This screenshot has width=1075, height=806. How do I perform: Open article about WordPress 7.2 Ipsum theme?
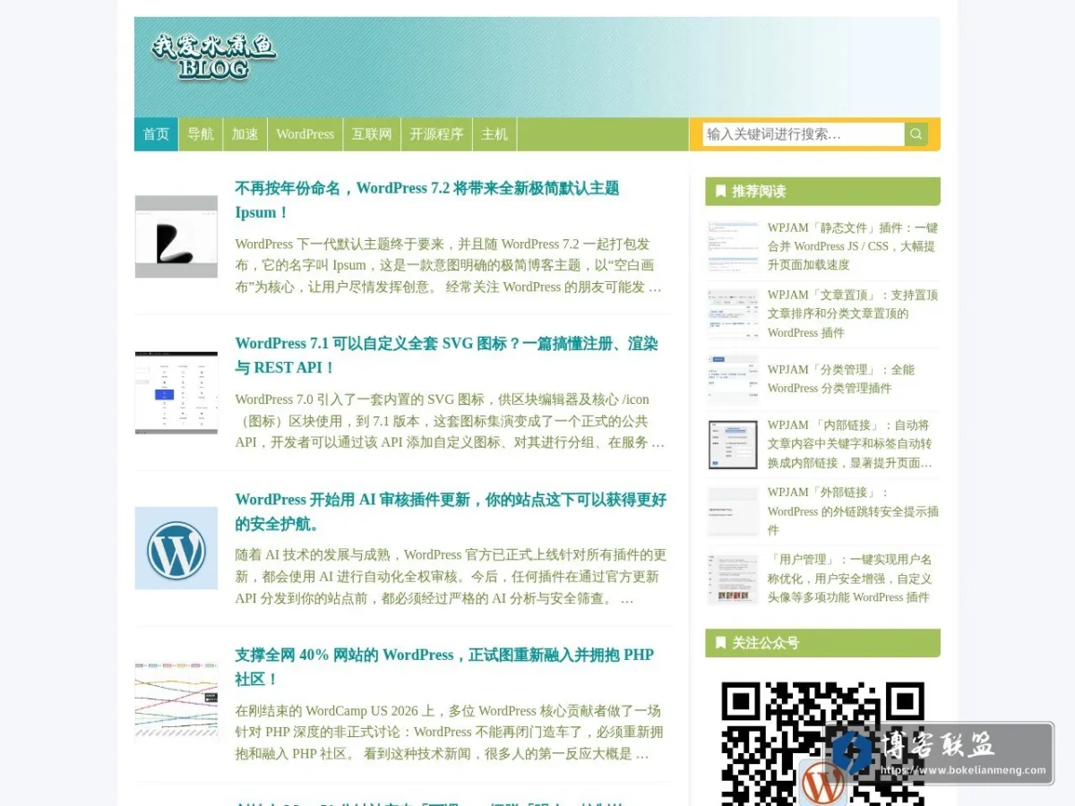coord(427,200)
